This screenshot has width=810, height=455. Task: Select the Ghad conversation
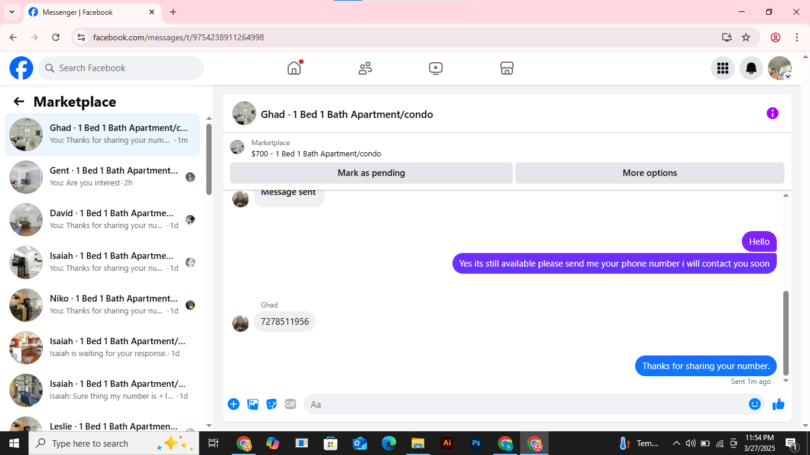102,134
